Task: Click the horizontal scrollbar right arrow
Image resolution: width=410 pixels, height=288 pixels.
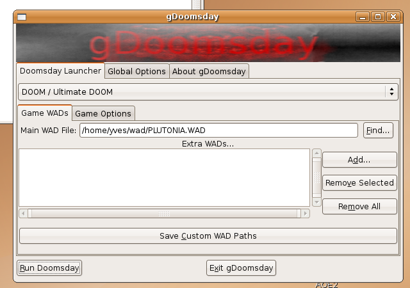Action: point(306,214)
